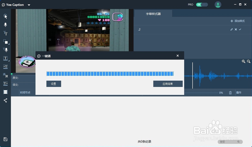
Task: Select the cursor pointer tool in sidebar
Action: click(6, 16)
